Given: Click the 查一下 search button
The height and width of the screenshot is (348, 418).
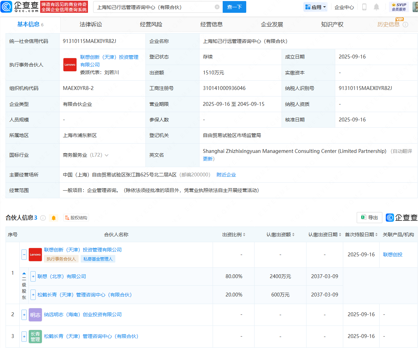Looking at the screenshot, I should 234,7.
